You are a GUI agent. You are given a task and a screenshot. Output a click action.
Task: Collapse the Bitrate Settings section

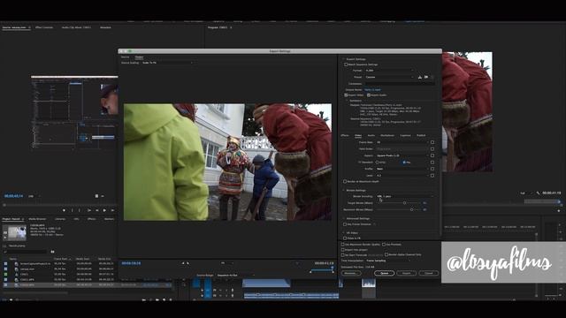coord(343,190)
